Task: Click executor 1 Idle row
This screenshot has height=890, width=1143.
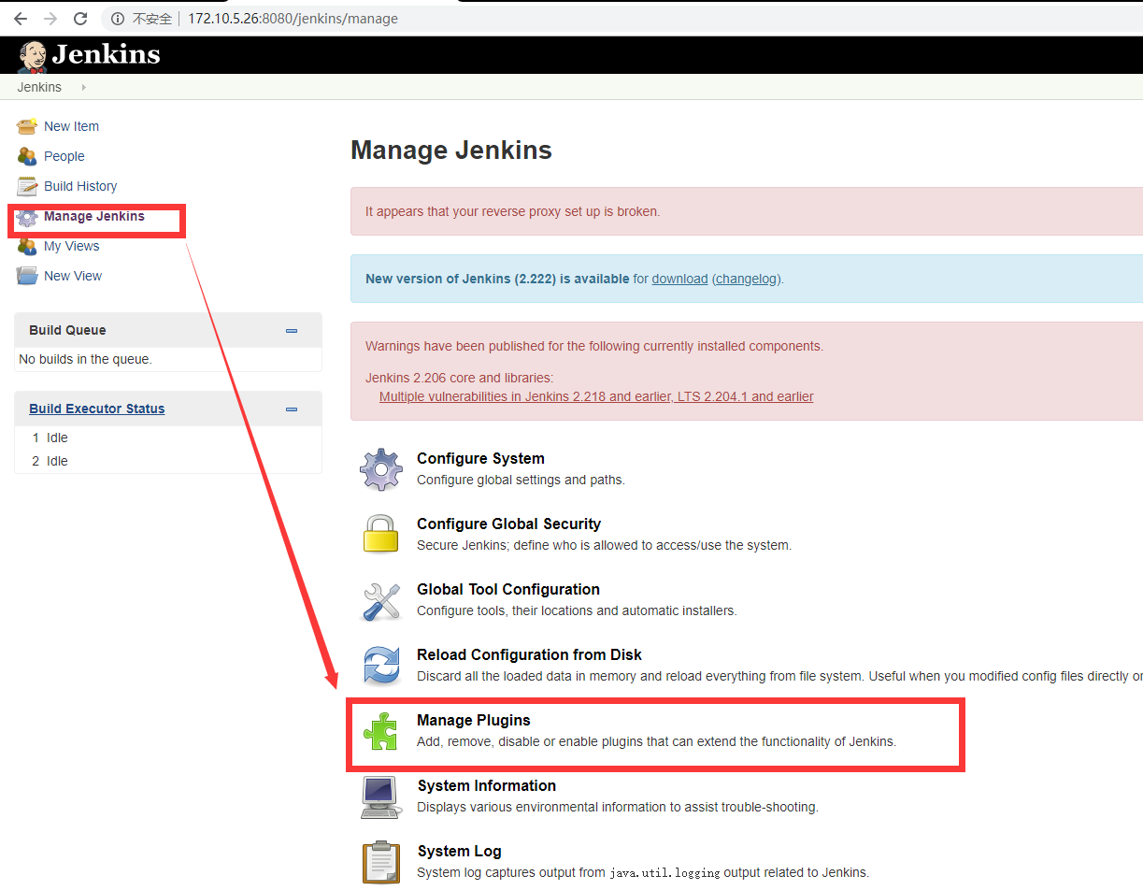Action: tap(168, 438)
